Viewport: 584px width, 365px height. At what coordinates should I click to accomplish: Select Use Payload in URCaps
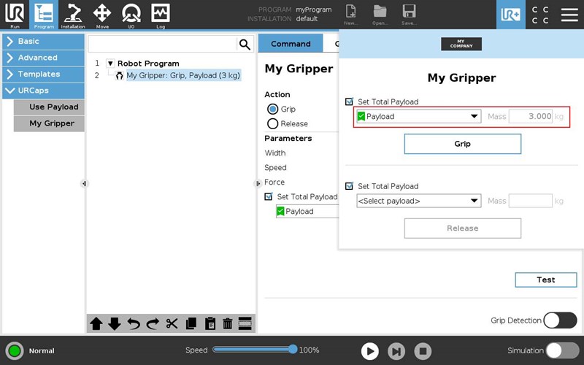pyautogui.click(x=53, y=107)
